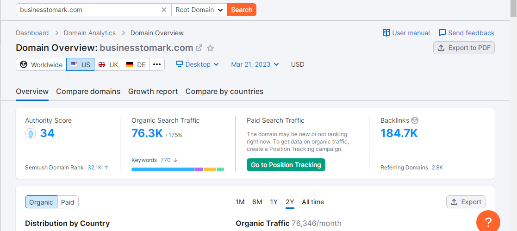Select 1M time range
This screenshot has height=231, width=517.
point(240,202)
